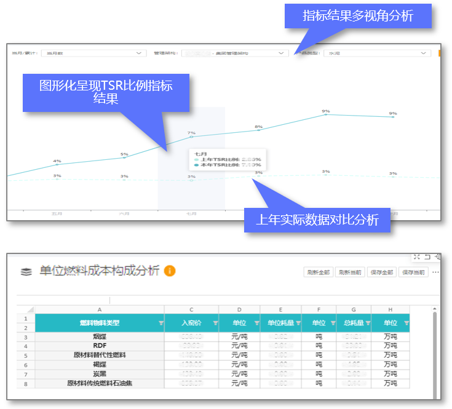Select the 烟煤 row cell

(x=100, y=337)
